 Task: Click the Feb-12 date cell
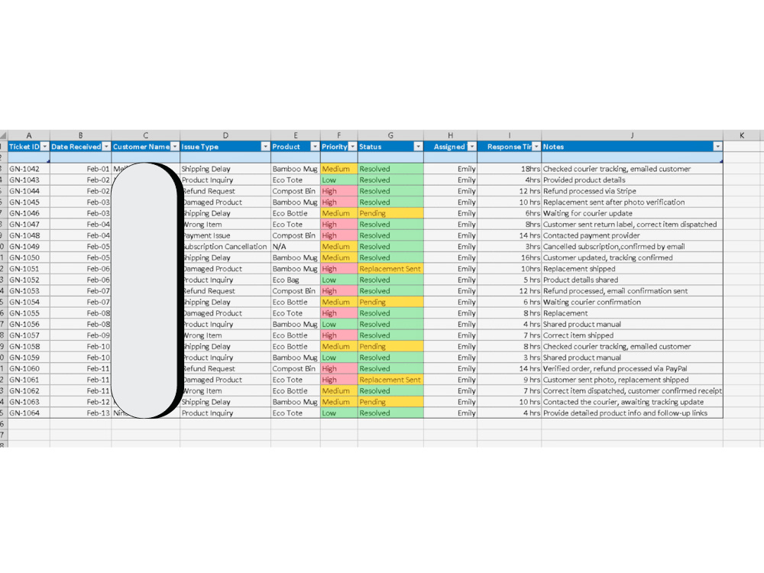click(x=80, y=402)
